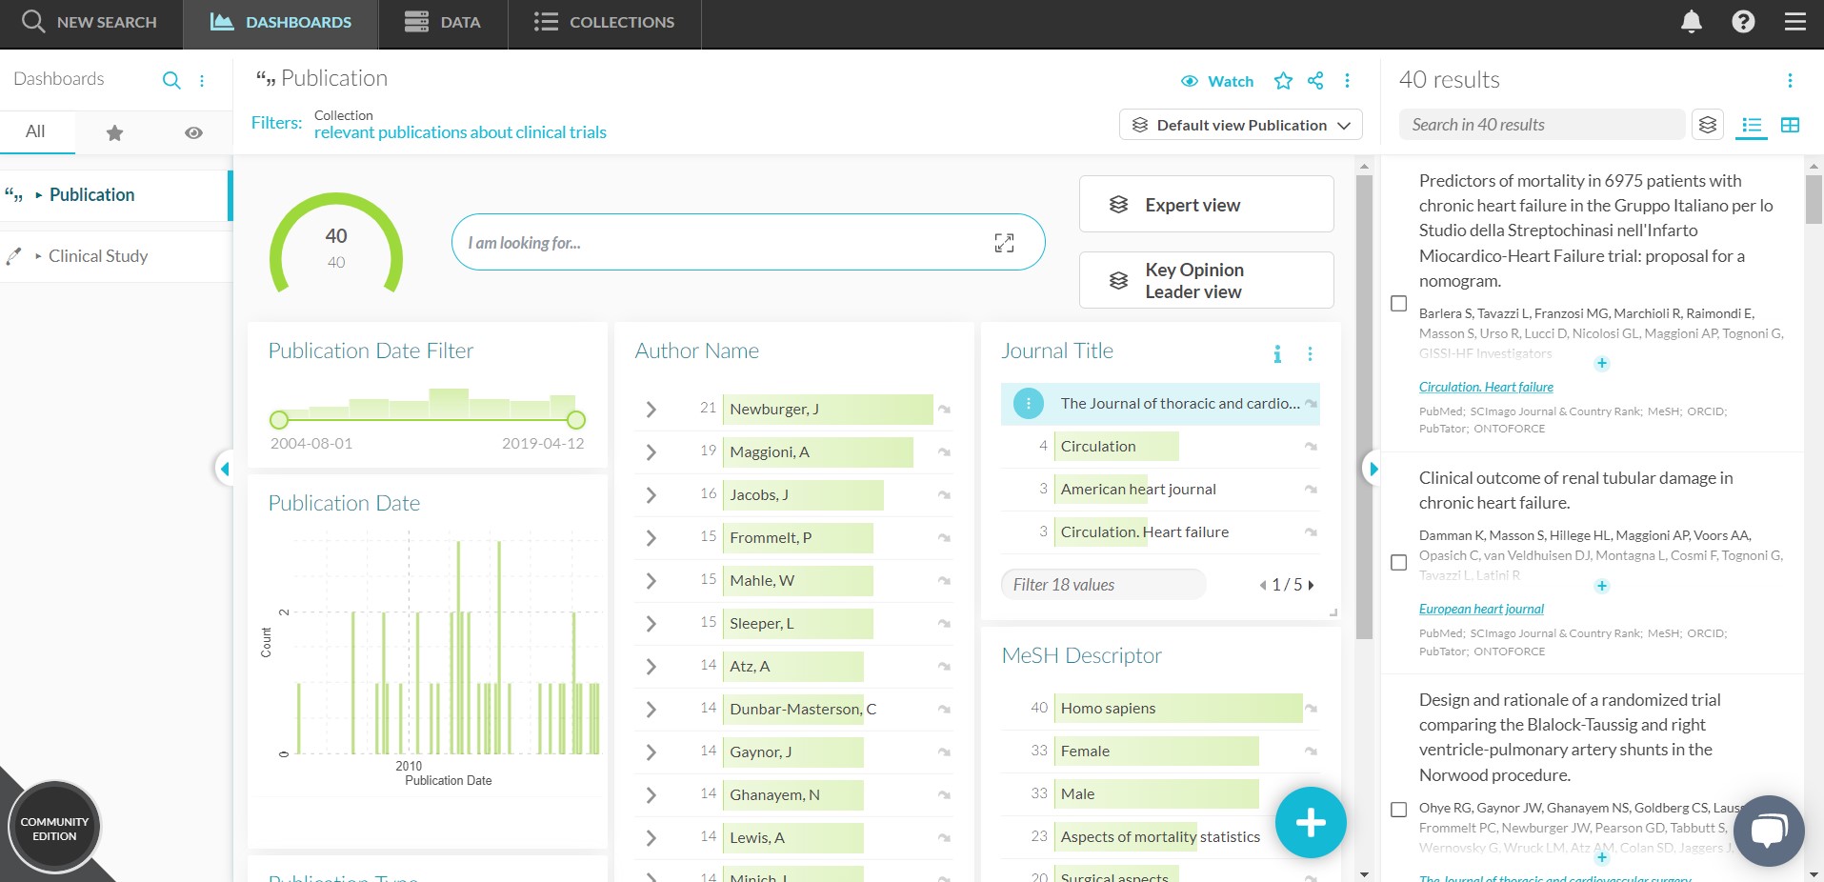Focus the Search in 40 results field
Viewport: 1824px width, 882px height.
[x=1542, y=125]
